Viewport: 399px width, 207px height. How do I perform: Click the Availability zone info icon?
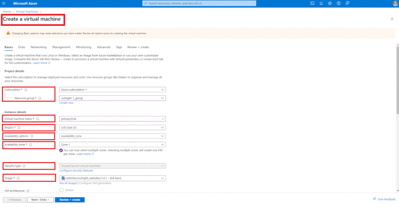coord(30,145)
